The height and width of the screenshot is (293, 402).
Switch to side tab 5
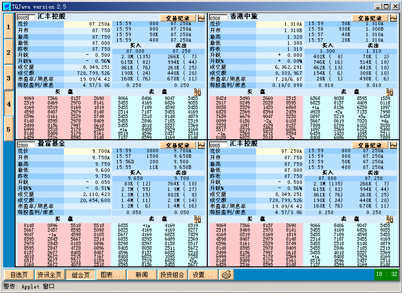(9, 129)
